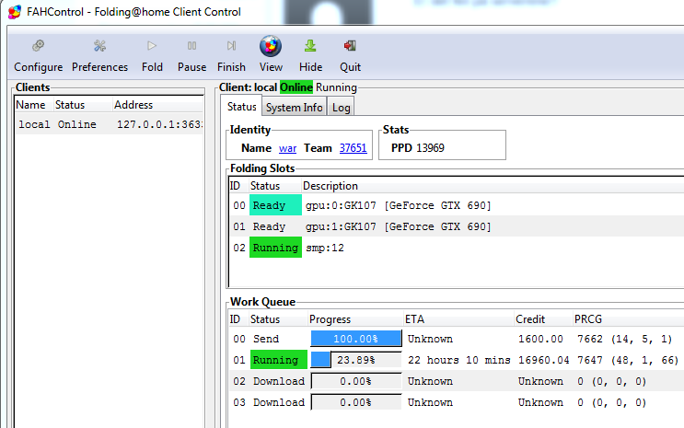Open team 37651 link

click(x=353, y=148)
